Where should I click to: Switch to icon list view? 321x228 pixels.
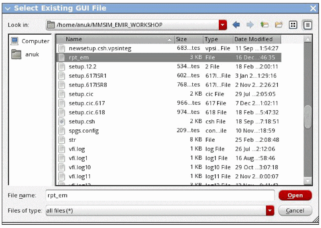[x=293, y=25]
